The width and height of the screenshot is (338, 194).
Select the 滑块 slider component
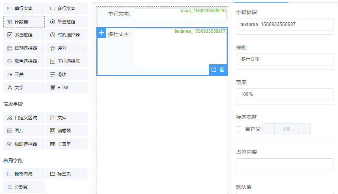tap(67, 75)
